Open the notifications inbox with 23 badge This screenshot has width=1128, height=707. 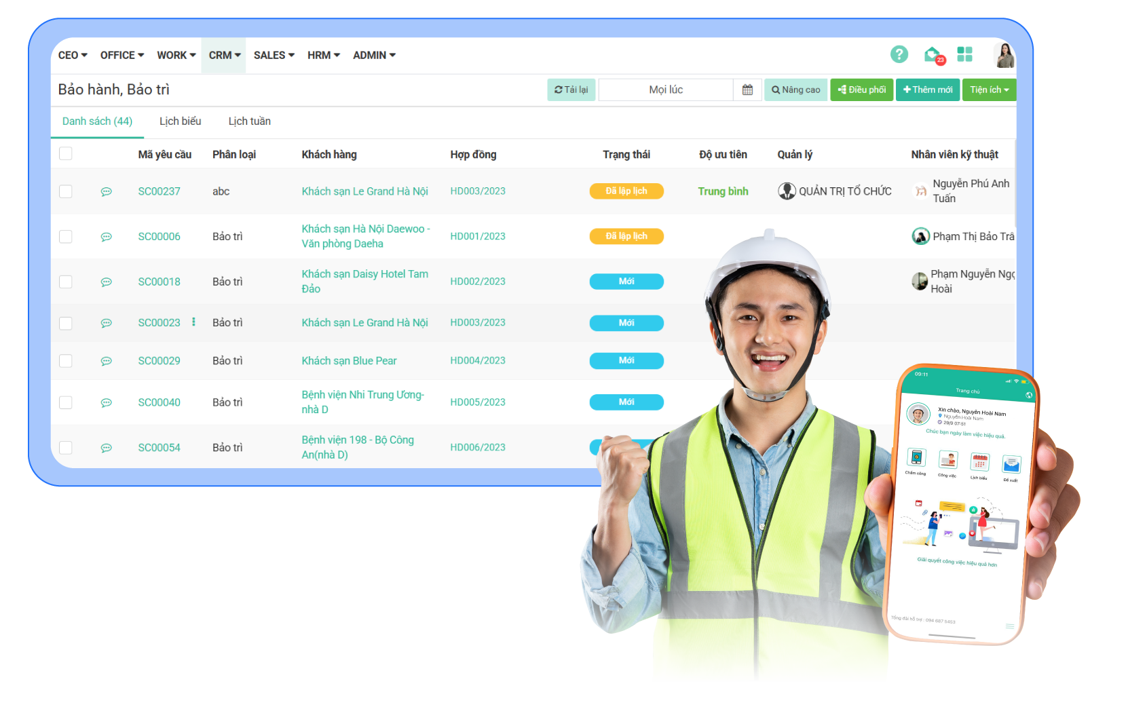click(933, 54)
